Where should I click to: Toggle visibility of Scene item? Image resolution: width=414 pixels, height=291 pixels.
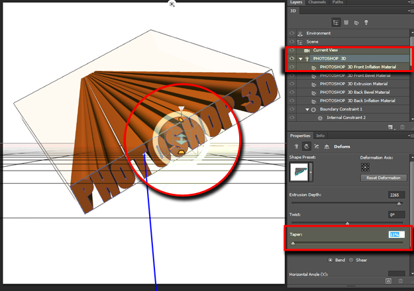pos(292,42)
